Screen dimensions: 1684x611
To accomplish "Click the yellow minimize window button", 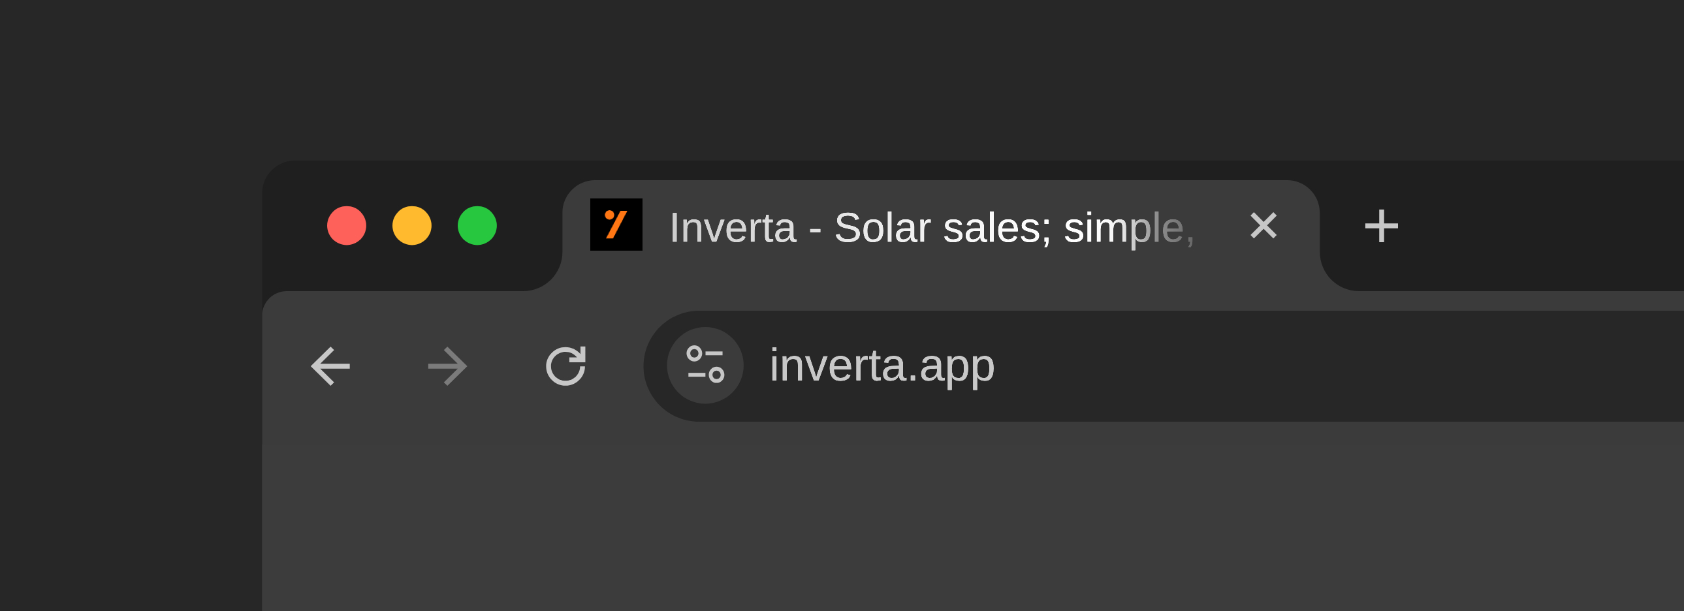I will pyautogui.click(x=412, y=225).
